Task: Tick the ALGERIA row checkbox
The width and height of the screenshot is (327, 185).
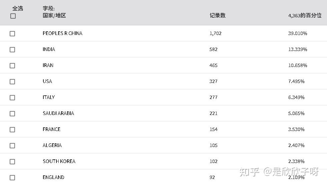Action: tap(12, 145)
